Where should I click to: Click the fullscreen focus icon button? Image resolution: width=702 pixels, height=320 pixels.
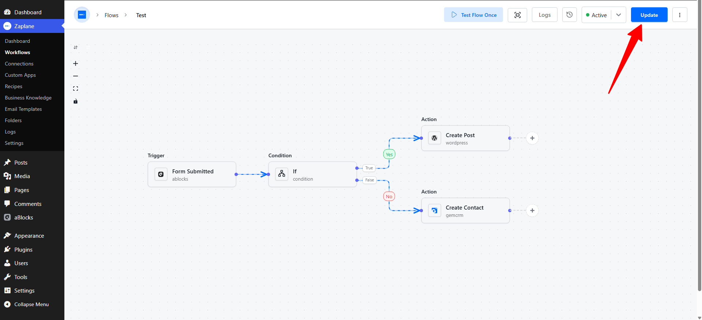517,15
